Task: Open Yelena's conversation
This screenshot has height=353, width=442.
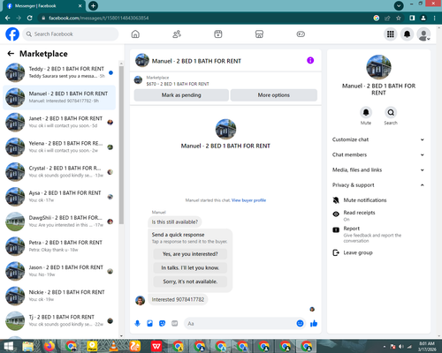Action: [x=59, y=146]
